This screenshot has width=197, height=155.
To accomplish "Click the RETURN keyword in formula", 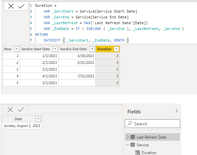I will (42, 34).
